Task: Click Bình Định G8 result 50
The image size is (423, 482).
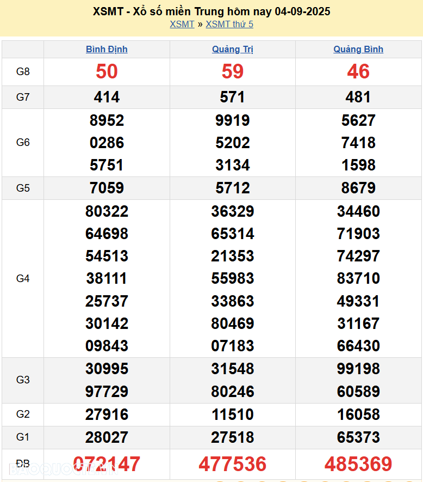Action: [107, 71]
